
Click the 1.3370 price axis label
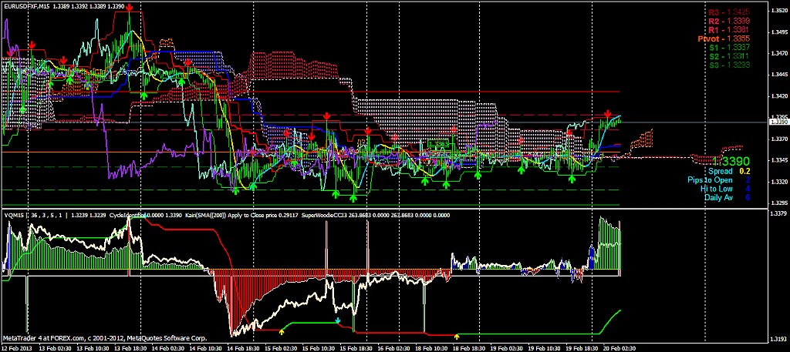coord(778,139)
